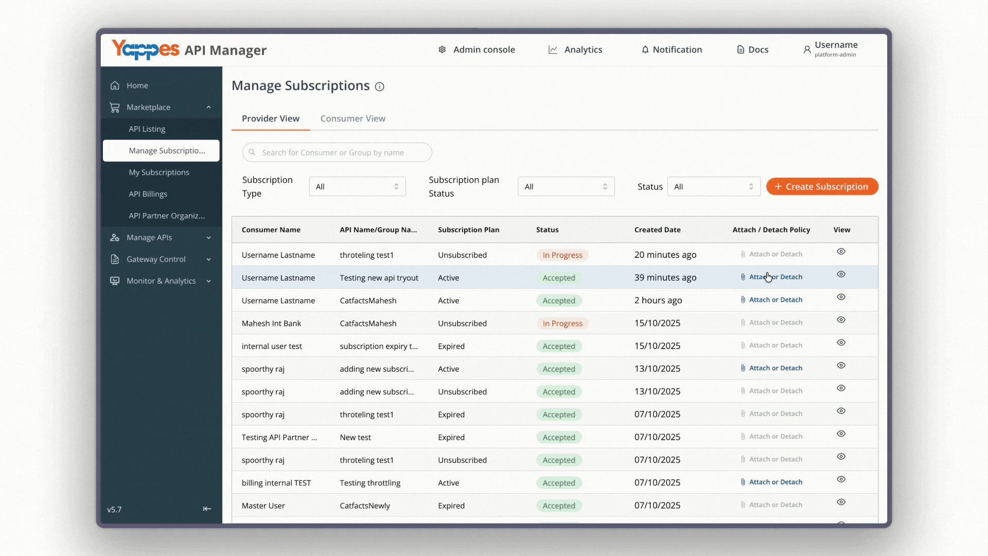Image resolution: width=988 pixels, height=556 pixels.
Task: Collapse the sidebar using the arrow icon
Action: 207,509
